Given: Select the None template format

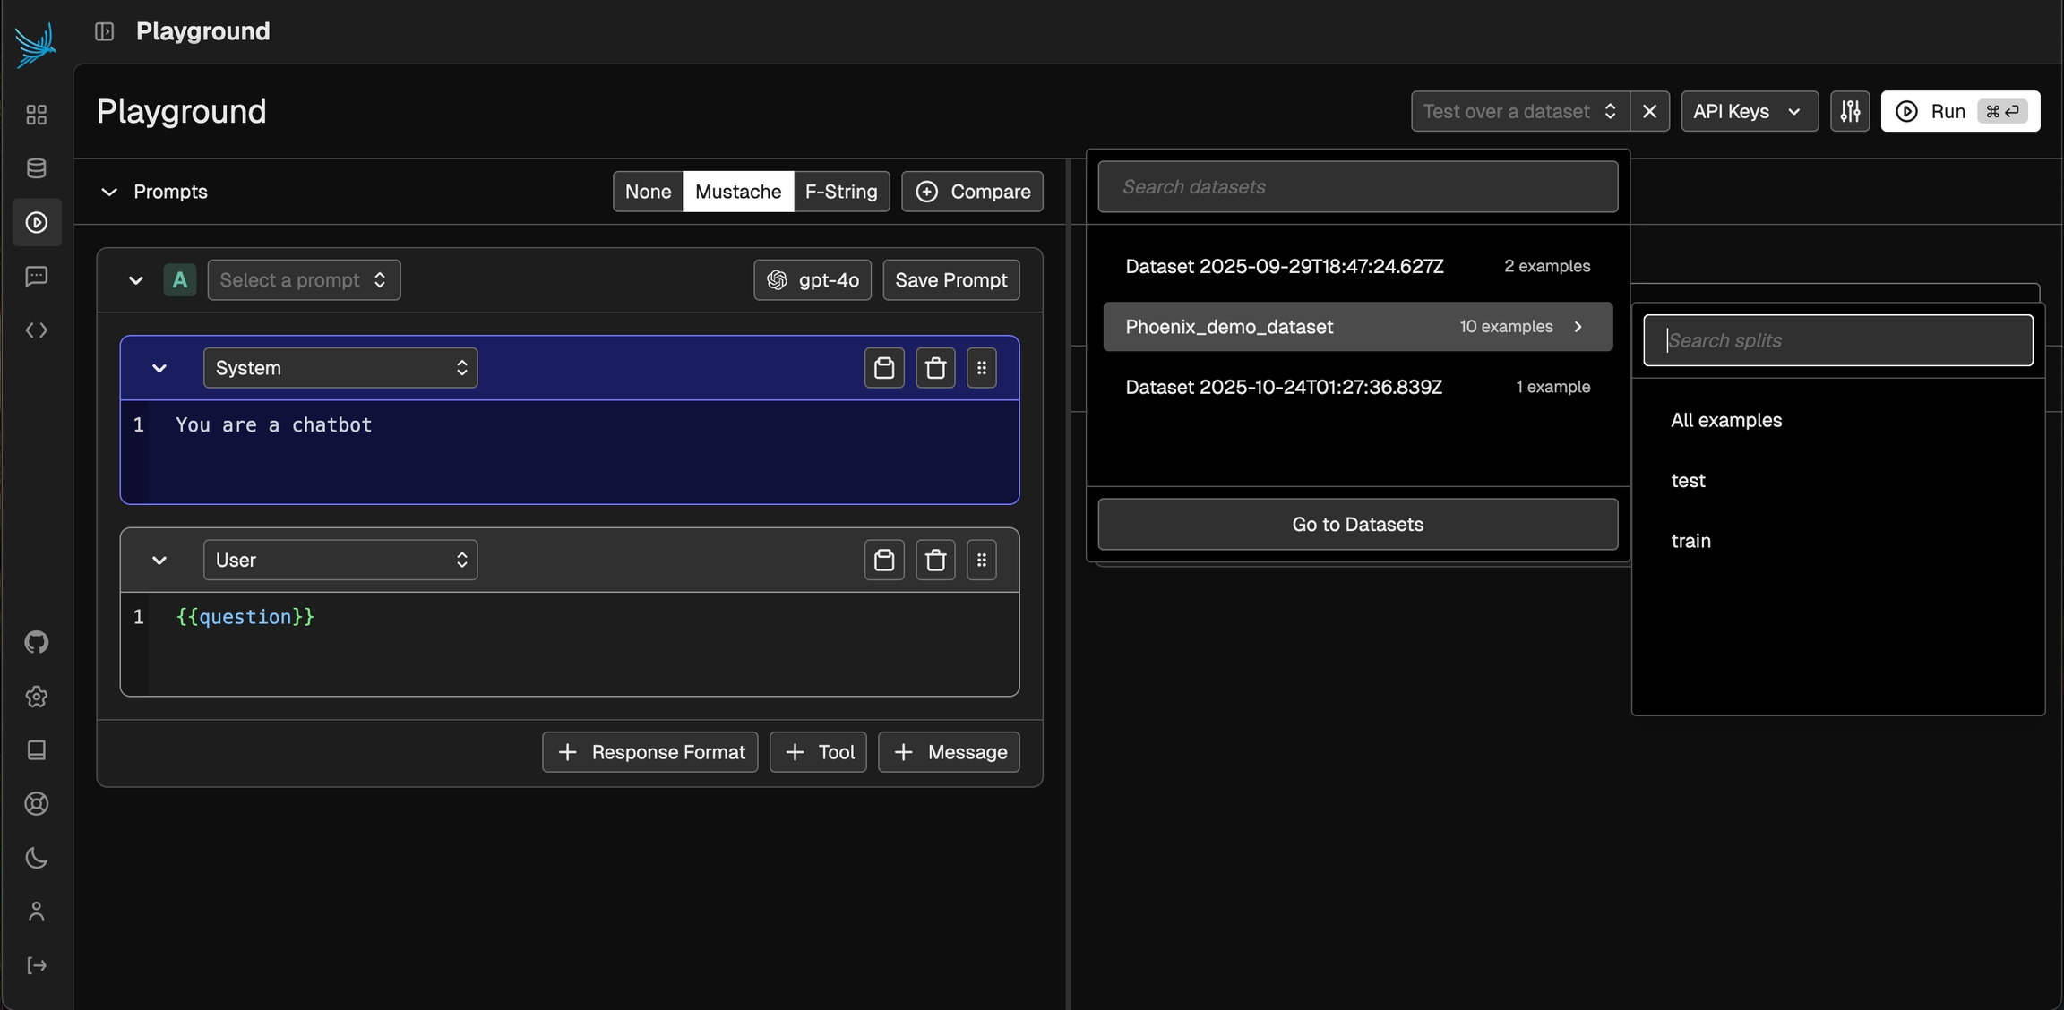Looking at the screenshot, I should (x=648, y=192).
